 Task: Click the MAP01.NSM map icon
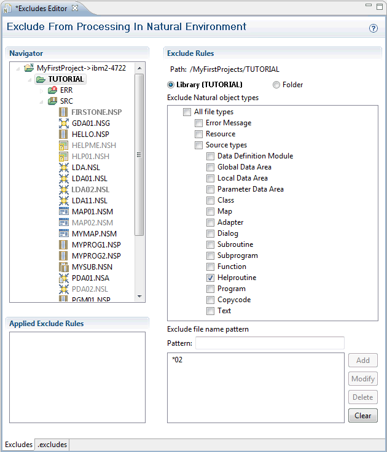click(x=63, y=212)
